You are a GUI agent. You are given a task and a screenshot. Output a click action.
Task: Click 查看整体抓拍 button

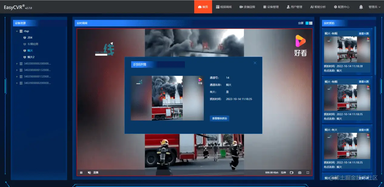[x=219, y=118]
